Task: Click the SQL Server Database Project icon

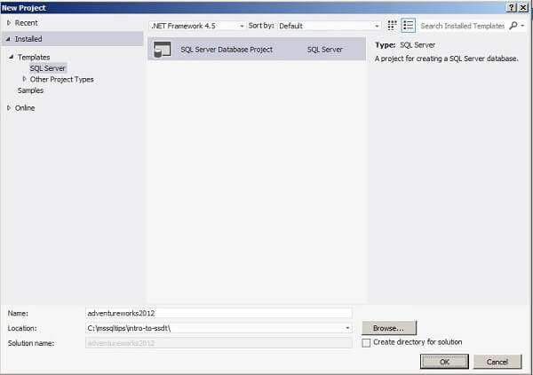Action: pyautogui.click(x=163, y=50)
